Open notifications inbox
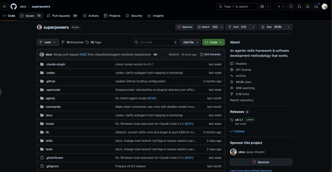This screenshot has width=332, height=172. tap(316, 6)
